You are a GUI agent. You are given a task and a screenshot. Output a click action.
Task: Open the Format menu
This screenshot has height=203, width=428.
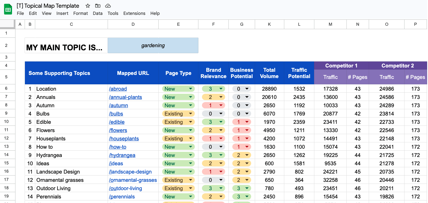click(x=80, y=13)
